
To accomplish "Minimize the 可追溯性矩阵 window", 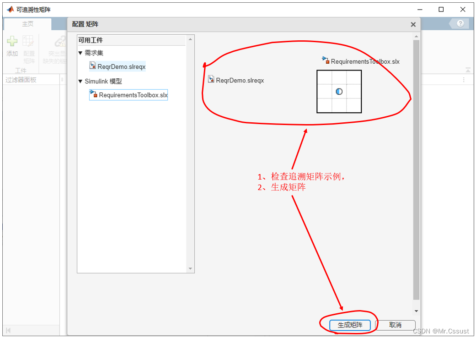I will [420, 10].
